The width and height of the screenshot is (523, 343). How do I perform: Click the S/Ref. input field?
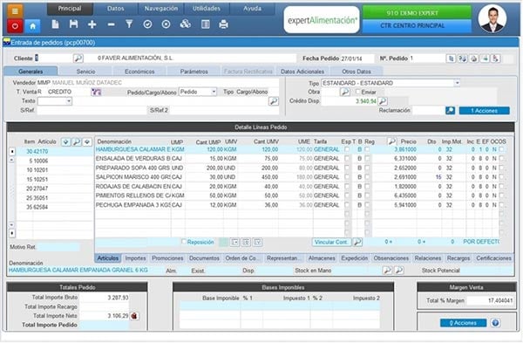92,111
